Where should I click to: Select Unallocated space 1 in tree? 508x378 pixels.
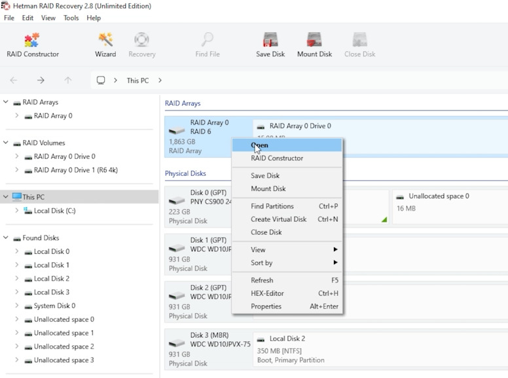[63, 333]
